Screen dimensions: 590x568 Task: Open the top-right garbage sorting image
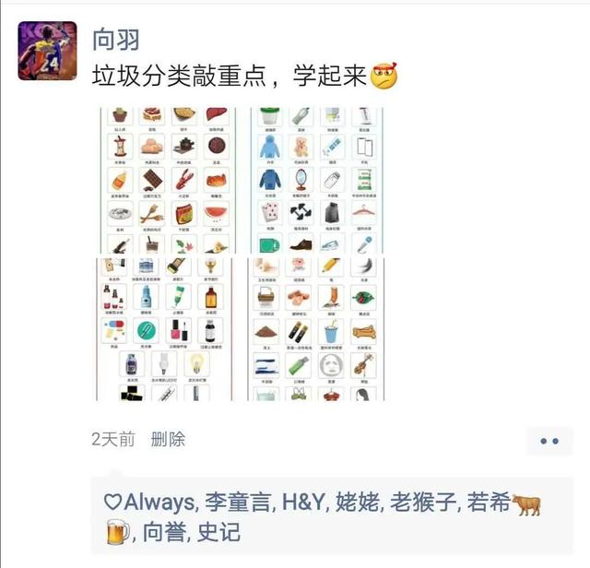317,181
